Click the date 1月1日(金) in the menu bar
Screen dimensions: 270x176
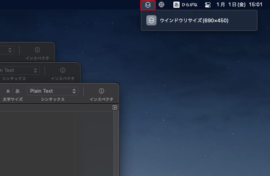click(x=230, y=5)
